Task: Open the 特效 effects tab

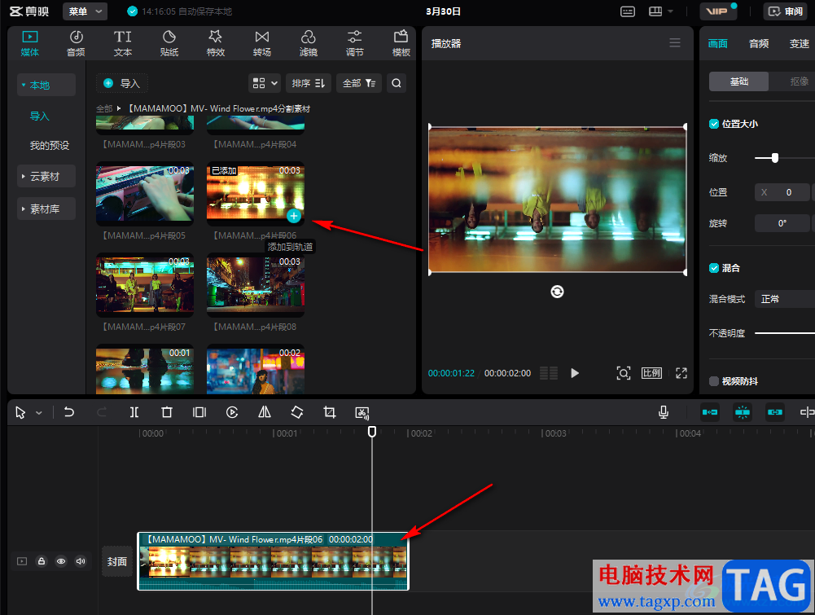Action: point(215,44)
